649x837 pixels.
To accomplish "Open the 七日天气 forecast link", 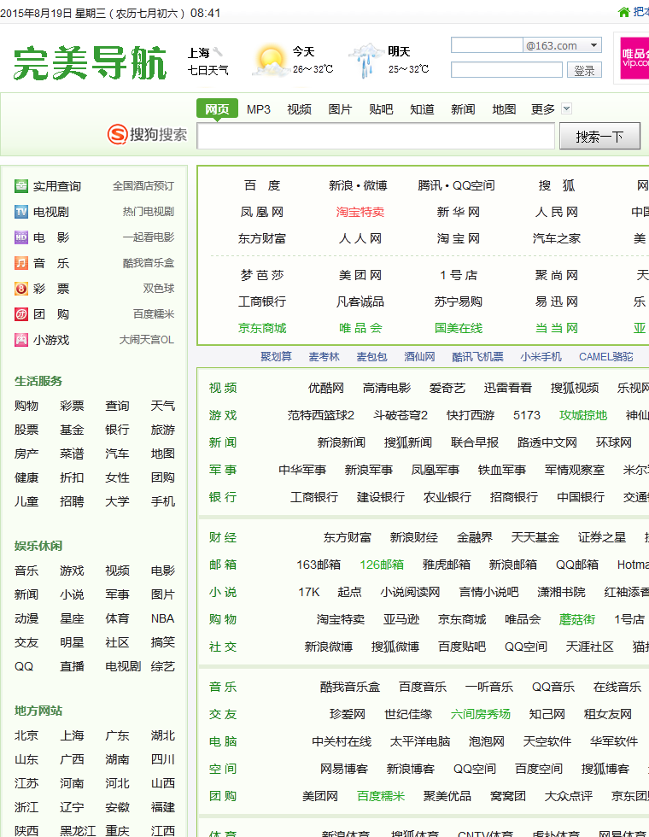I will (208, 70).
